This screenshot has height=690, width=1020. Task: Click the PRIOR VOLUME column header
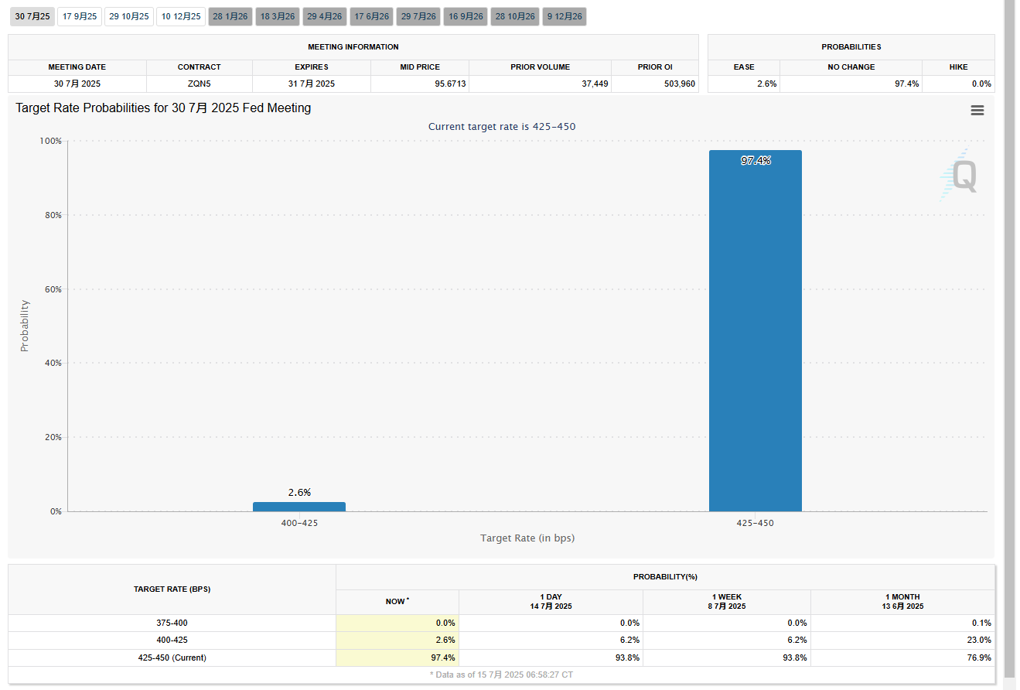point(540,67)
